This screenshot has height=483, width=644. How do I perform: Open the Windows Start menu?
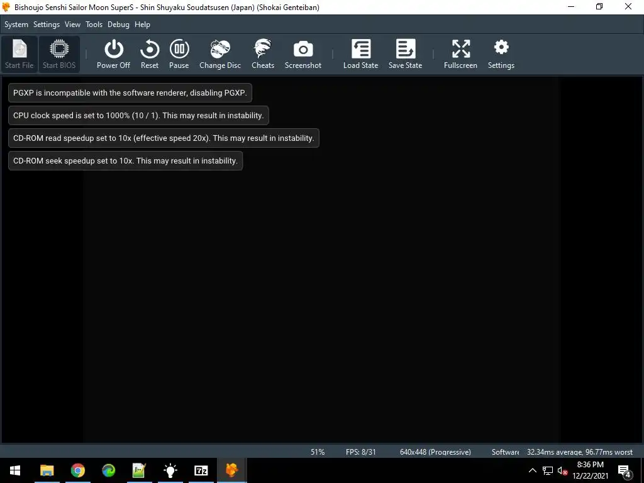tap(15, 470)
